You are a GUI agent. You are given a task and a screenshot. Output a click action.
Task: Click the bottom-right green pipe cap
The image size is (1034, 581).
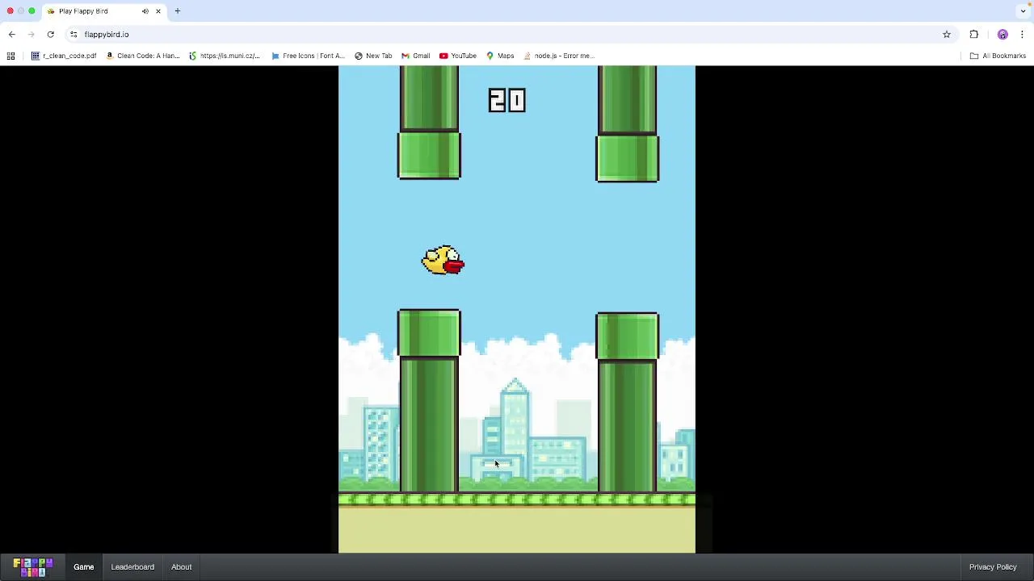628,336
